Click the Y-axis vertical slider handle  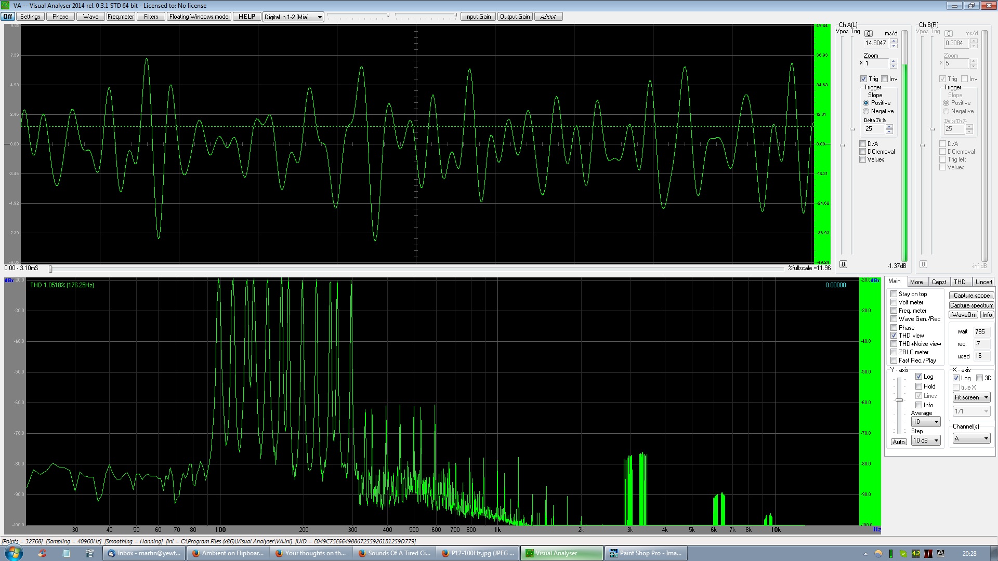click(899, 399)
